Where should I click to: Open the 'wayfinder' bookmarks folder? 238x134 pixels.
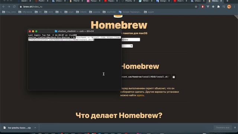pos(109,12)
